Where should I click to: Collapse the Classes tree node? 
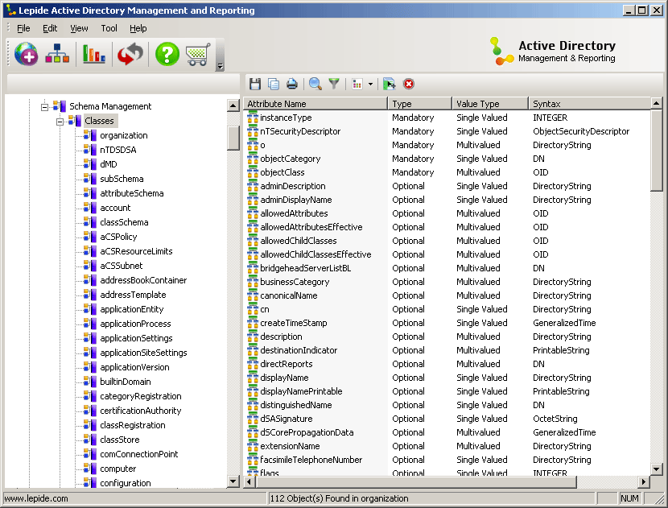[x=60, y=120]
